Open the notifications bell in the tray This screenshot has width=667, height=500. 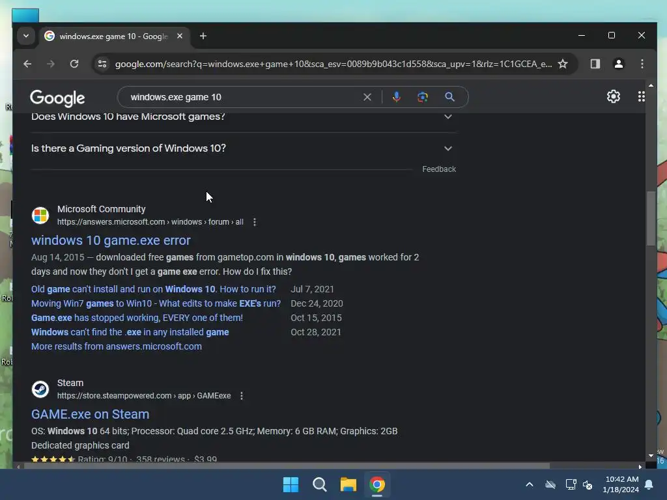point(649,484)
